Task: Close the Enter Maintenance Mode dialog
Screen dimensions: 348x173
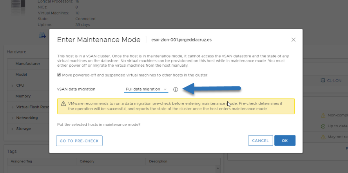Action: tap(294, 40)
